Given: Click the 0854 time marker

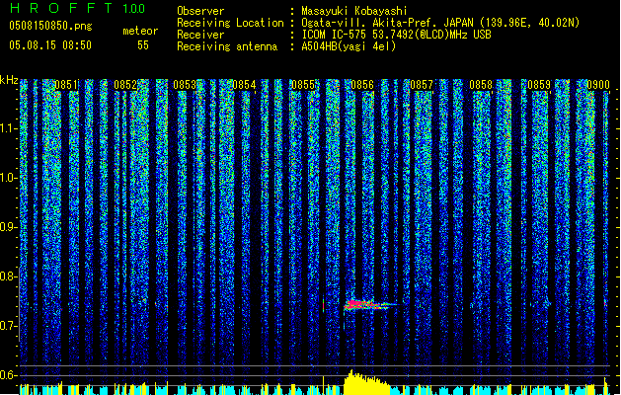Looking at the screenshot, I should pyautogui.click(x=244, y=85).
